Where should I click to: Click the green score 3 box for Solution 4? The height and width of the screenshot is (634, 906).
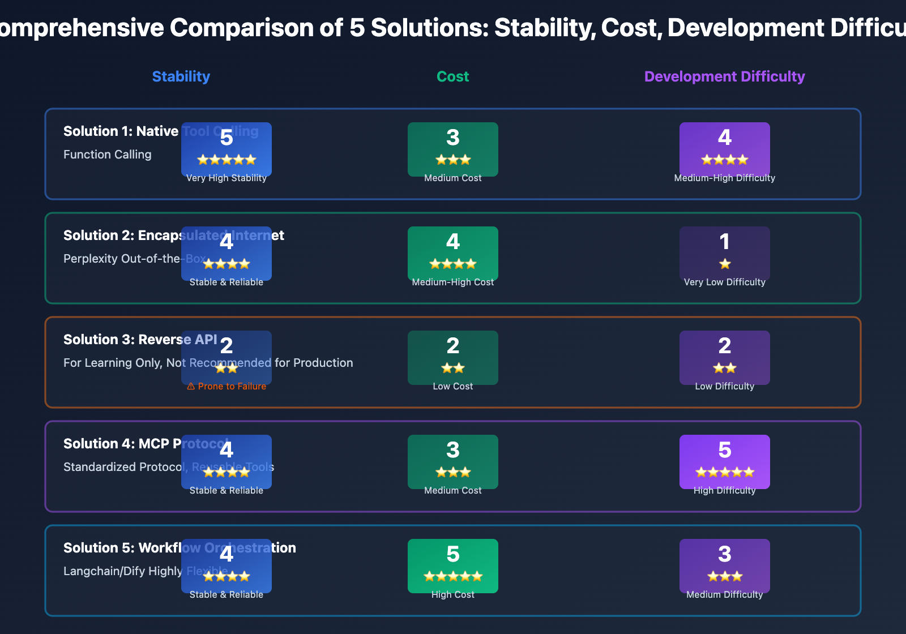(453, 461)
